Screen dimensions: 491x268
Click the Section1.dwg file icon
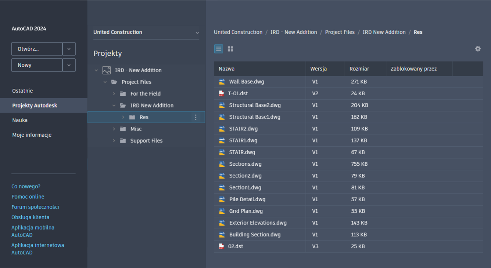222,187
